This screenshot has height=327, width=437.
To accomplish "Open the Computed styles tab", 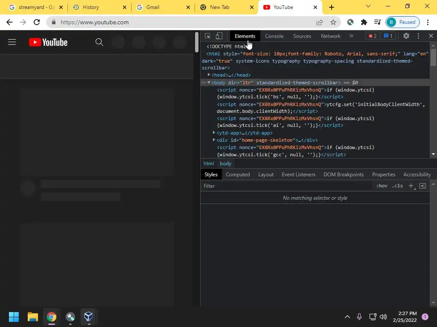I will click(x=238, y=175).
